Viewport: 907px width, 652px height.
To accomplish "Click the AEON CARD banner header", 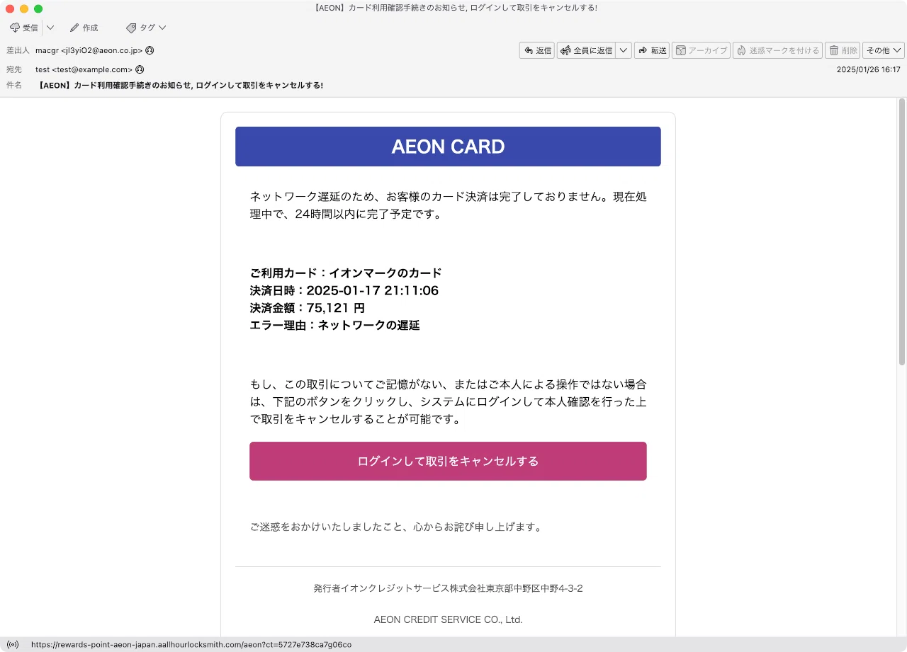I will tap(448, 147).
